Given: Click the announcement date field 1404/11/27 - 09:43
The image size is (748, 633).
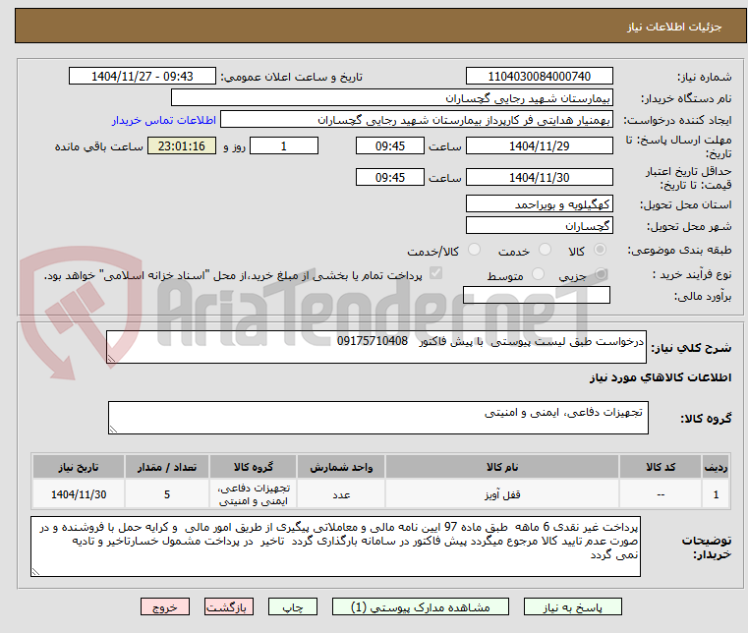Looking at the screenshot, I should pos(143,76).
